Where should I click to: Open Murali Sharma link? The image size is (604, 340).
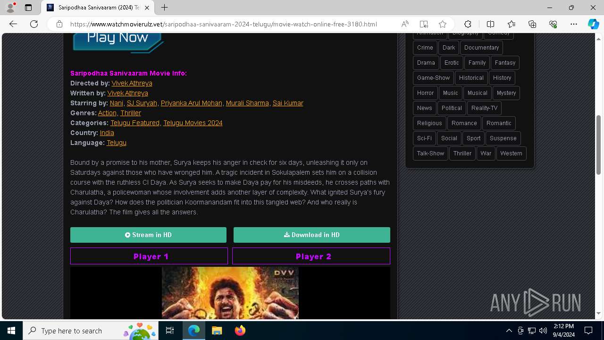[x=247, y=103]
